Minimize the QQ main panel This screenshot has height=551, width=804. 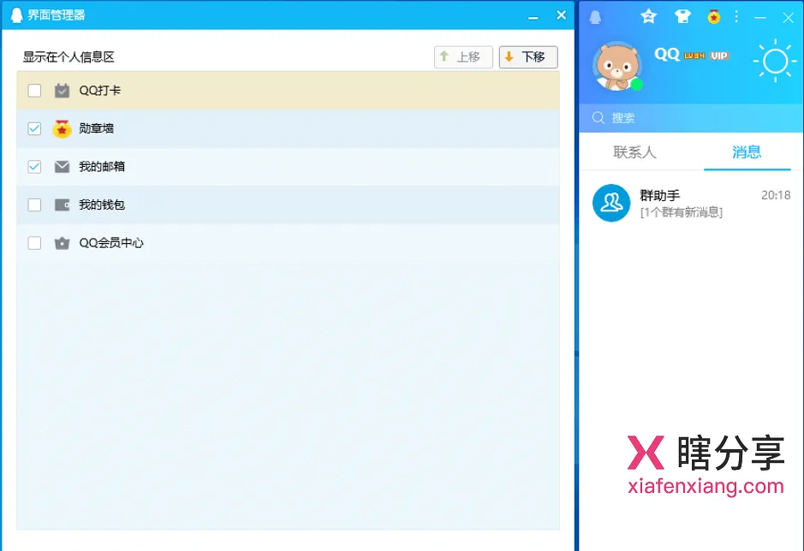pyautogui.click(x=760, y=18)
